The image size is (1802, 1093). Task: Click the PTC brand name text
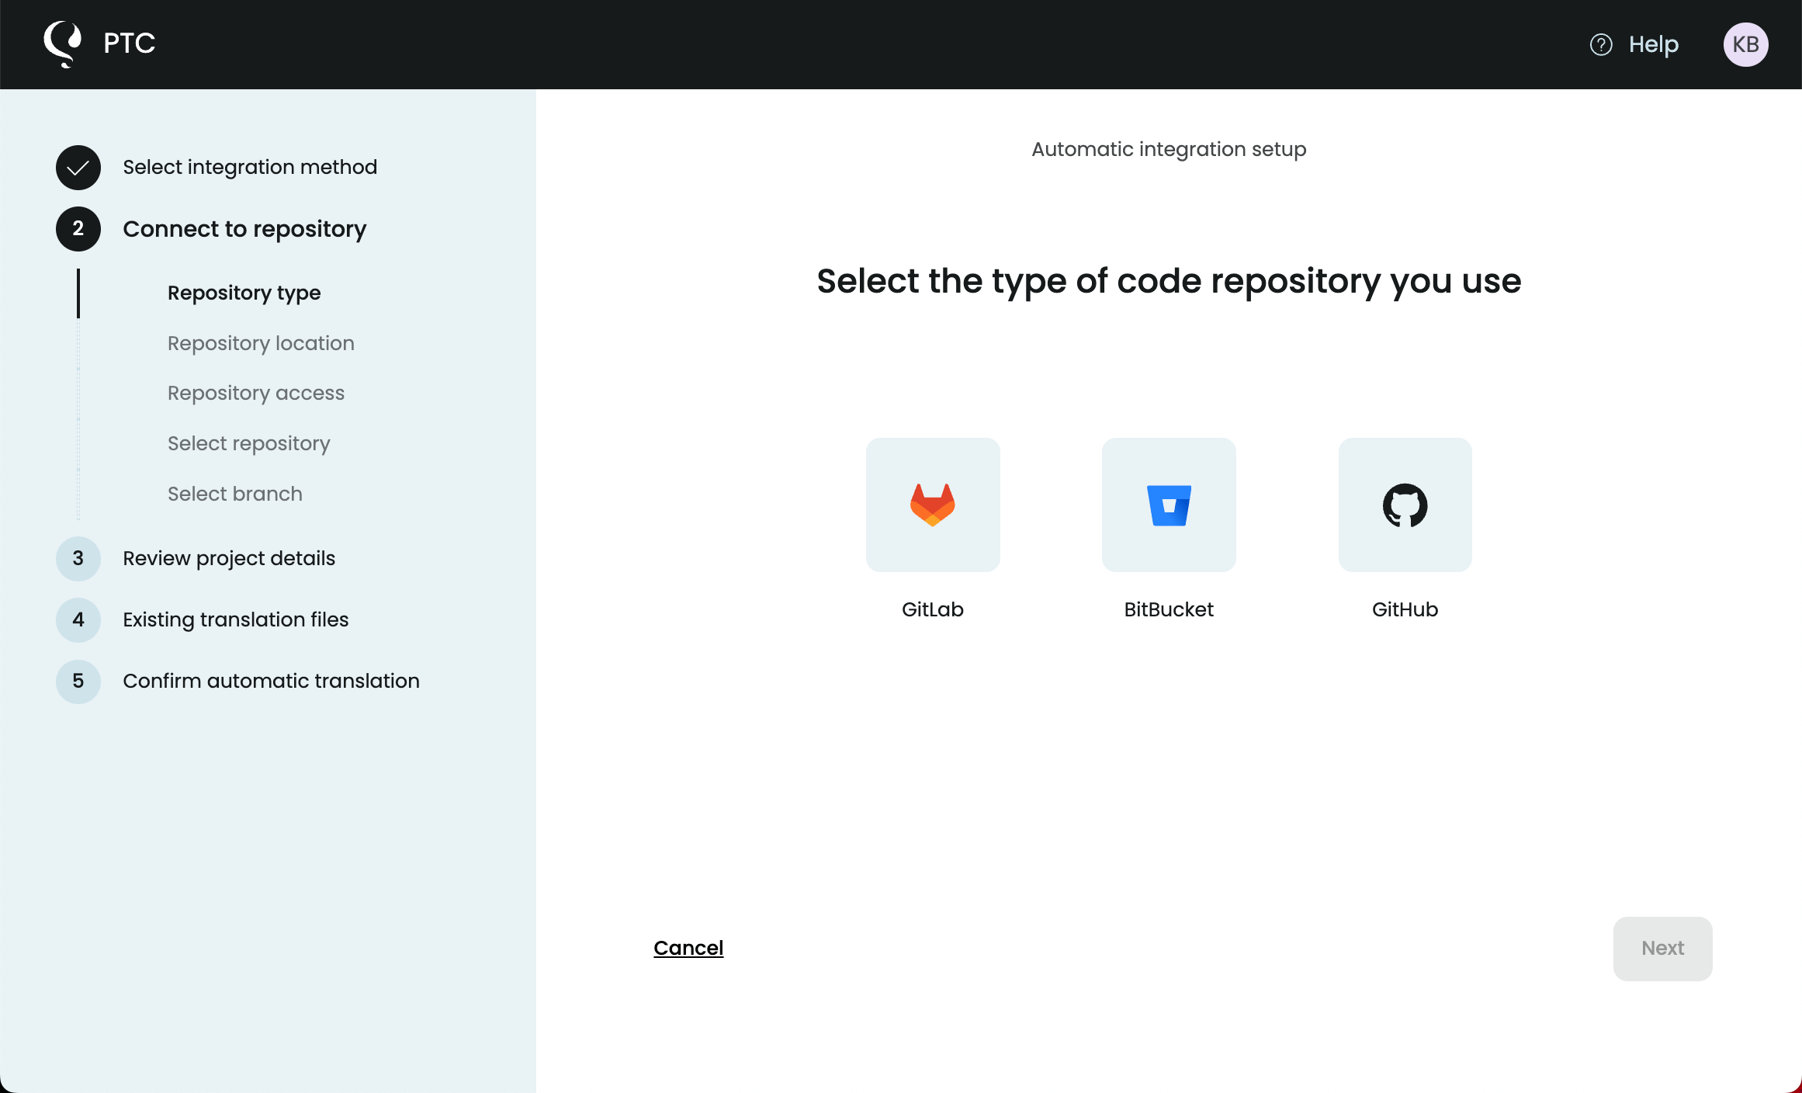click(129, 43)
